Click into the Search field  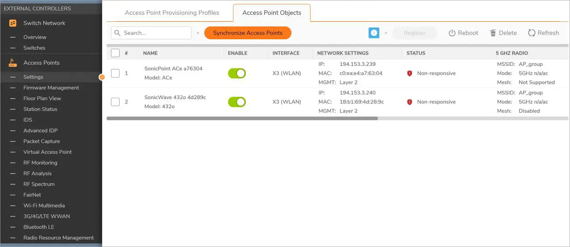151,33
